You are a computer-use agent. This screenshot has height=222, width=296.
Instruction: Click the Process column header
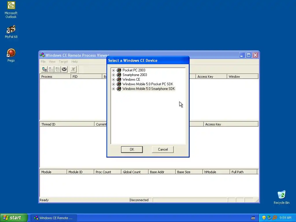click(x=55, y=76)
